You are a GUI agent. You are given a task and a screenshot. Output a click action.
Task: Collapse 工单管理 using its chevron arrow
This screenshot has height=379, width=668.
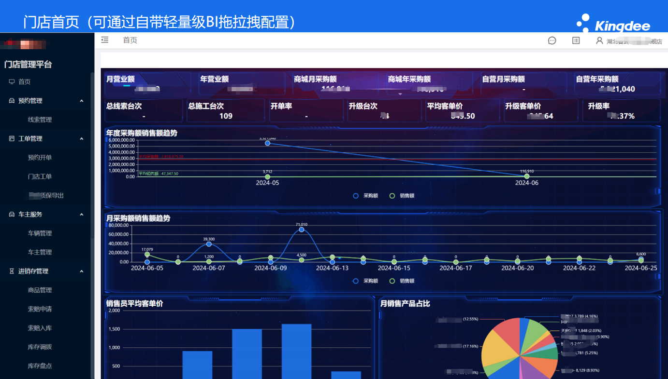click(x=81, y=139)
